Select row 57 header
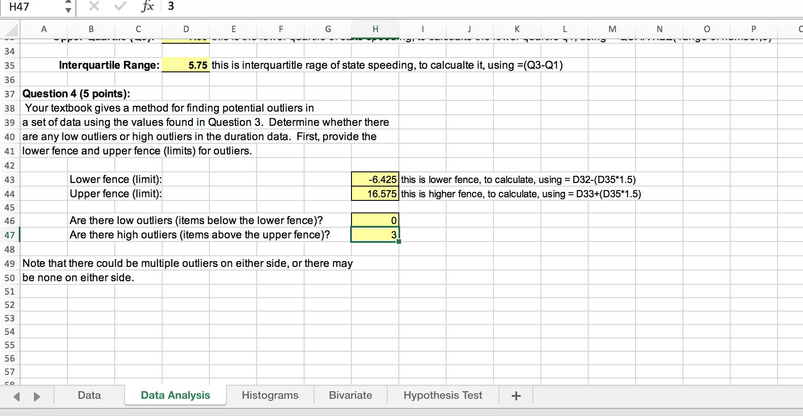Screen dimensions: 803x416 [x=10, y=372]
